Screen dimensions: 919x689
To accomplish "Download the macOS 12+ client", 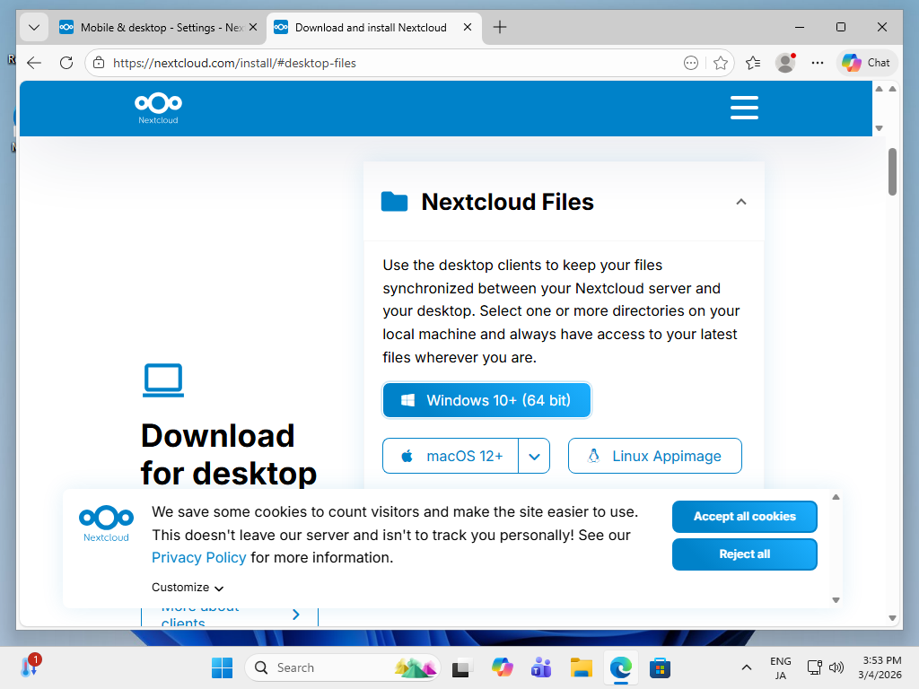I will click(451, 456).
